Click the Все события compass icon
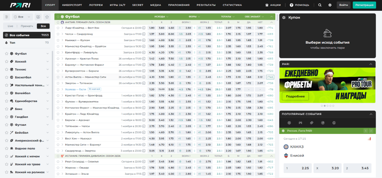This screenshot has height=178, width=382. click(x=7, y=35)
